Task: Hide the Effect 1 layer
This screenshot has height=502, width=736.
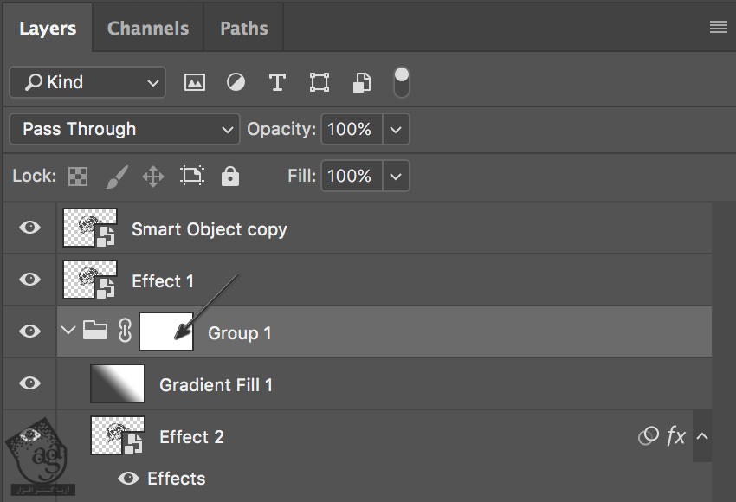Action: [x=30, y=280]
